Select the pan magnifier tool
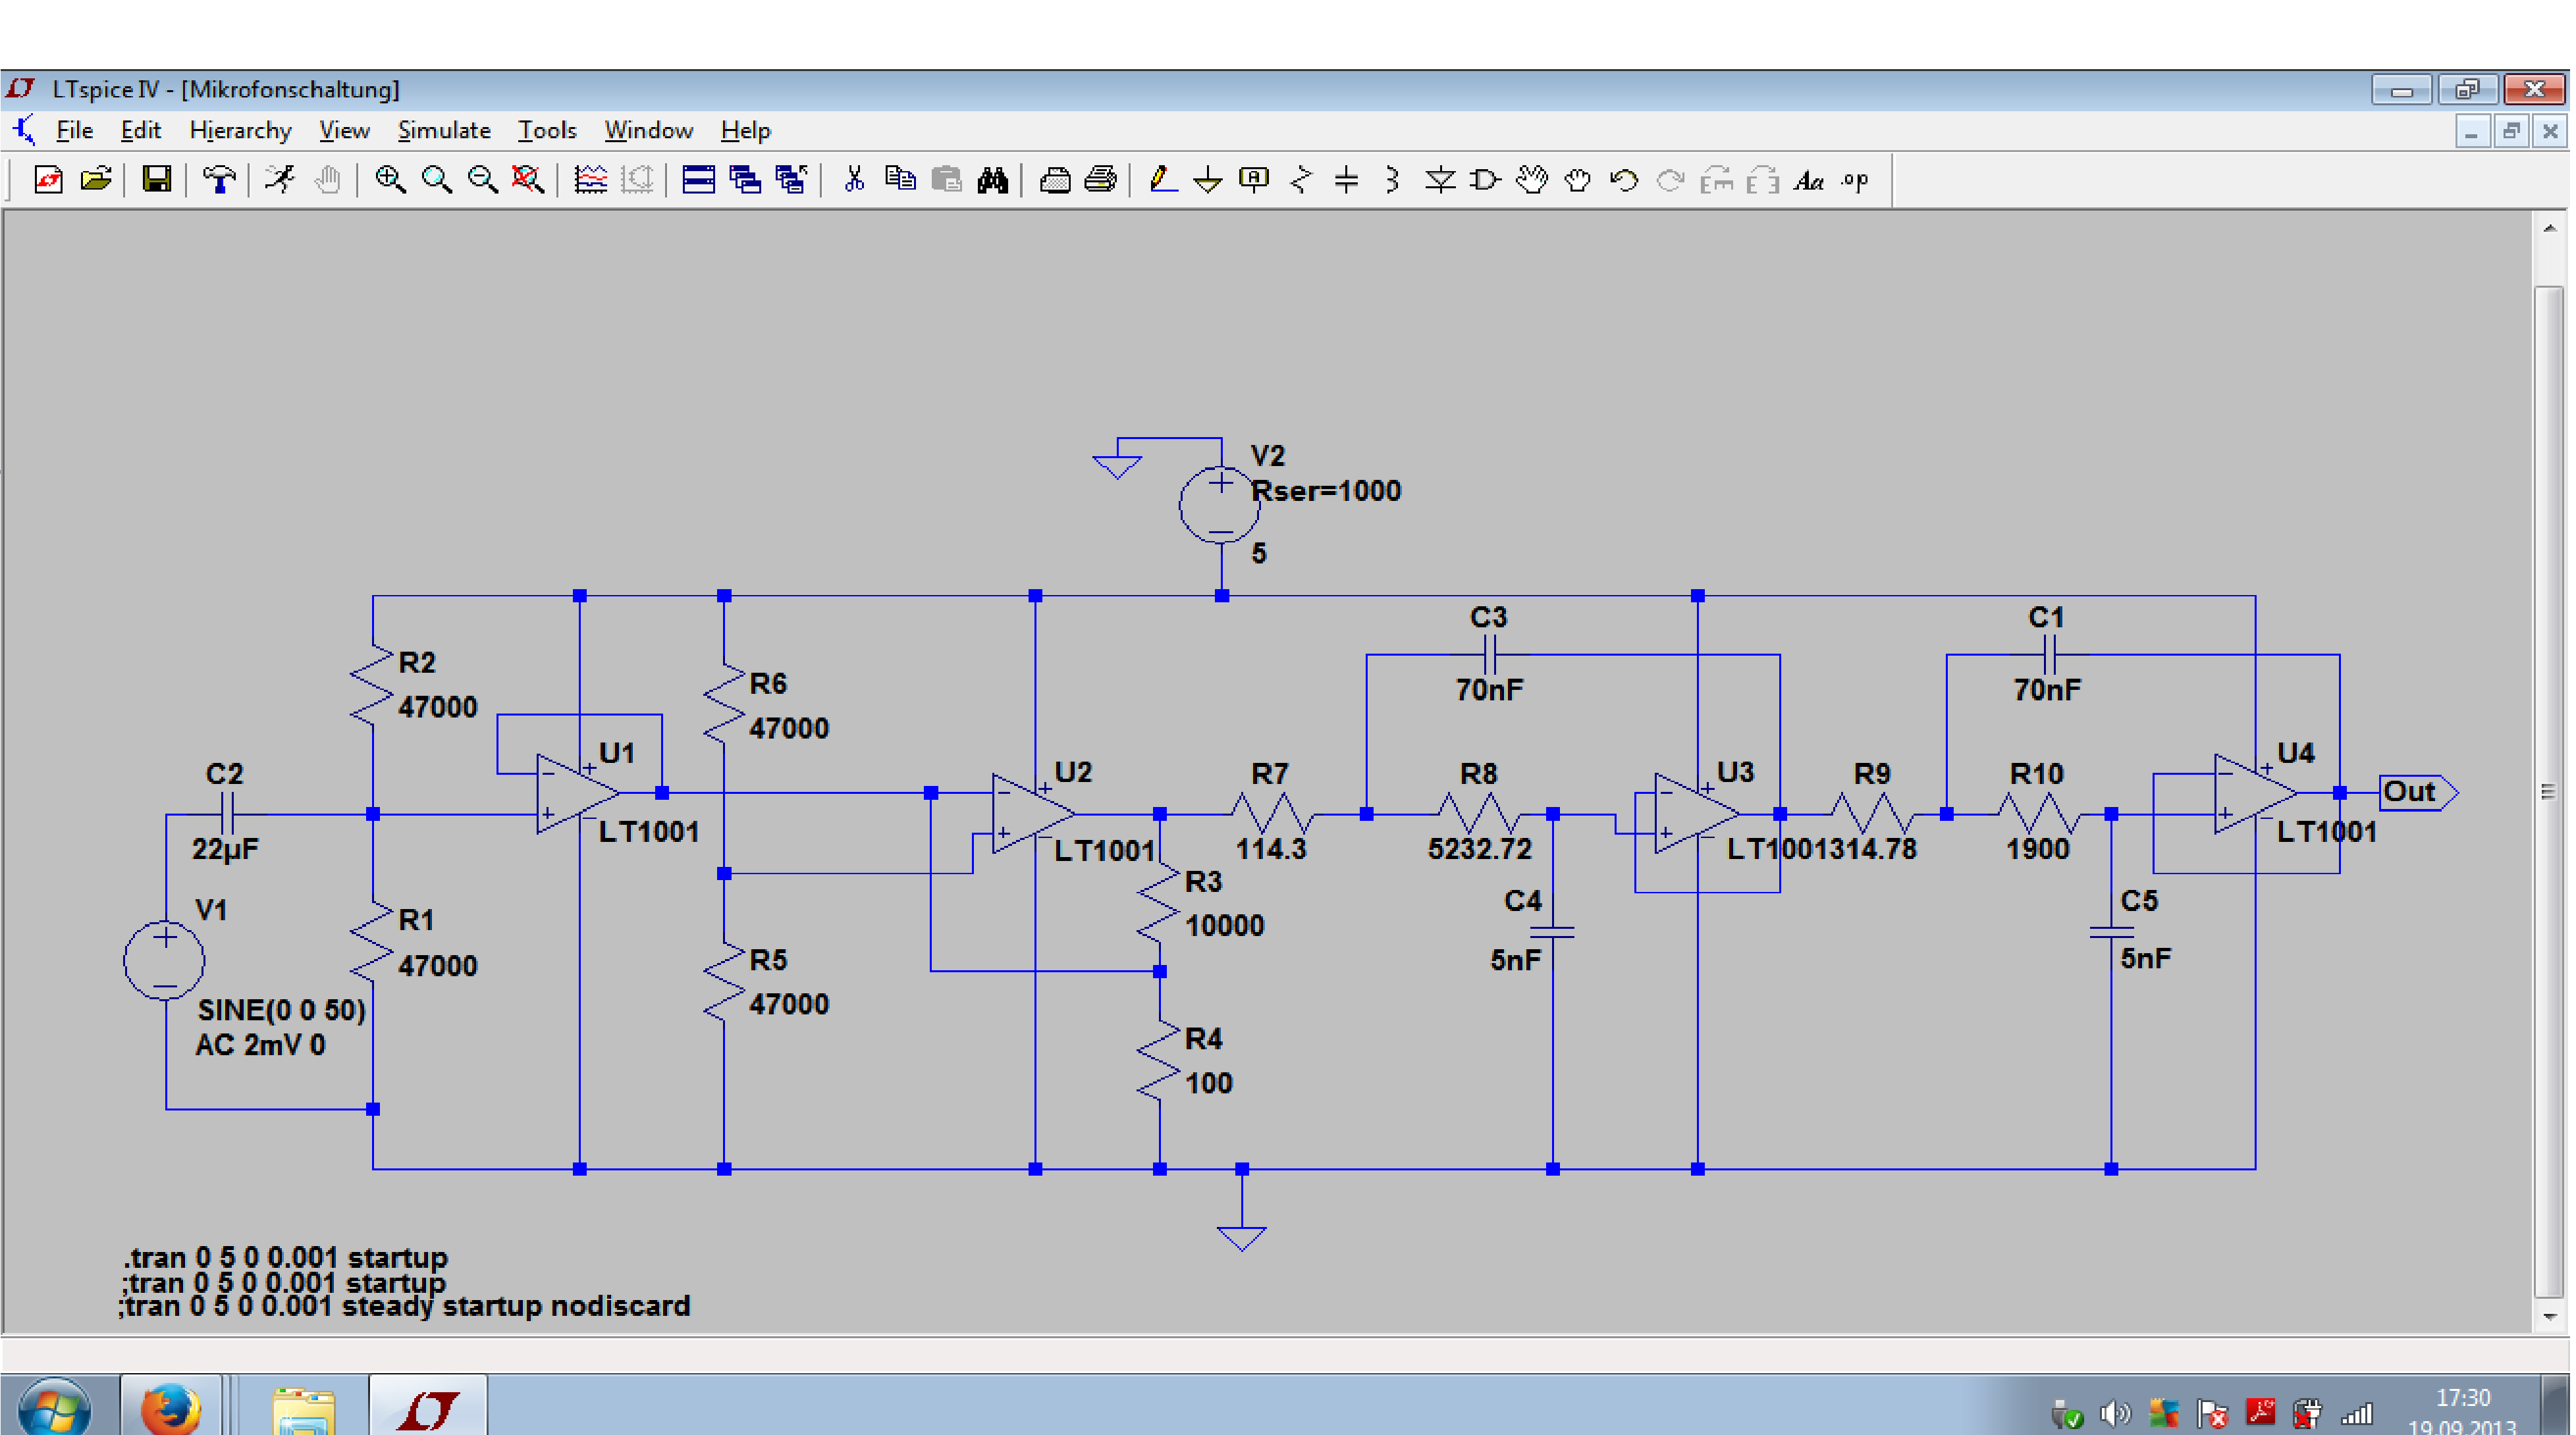 pos(436,180)
